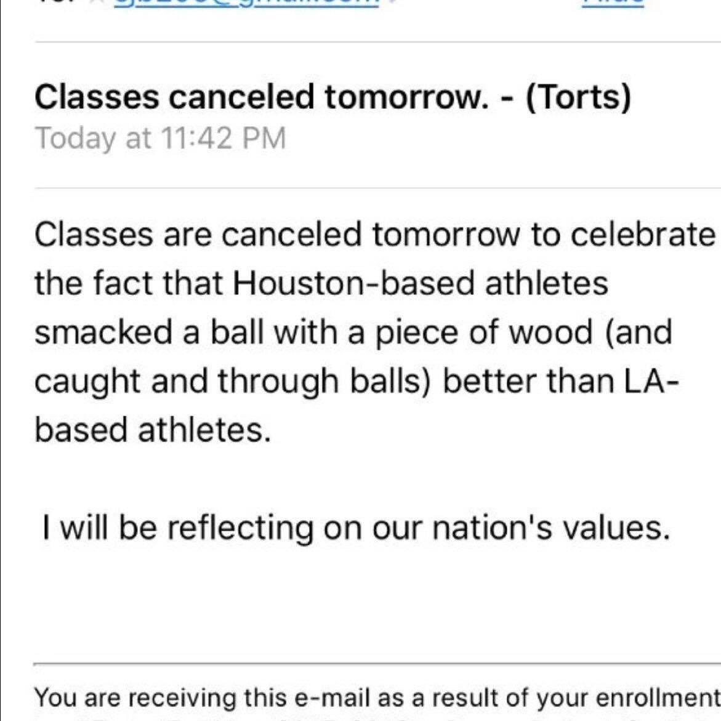Tap the recipient gmail address link
The image size is (721, 721).
pos(246,4)
